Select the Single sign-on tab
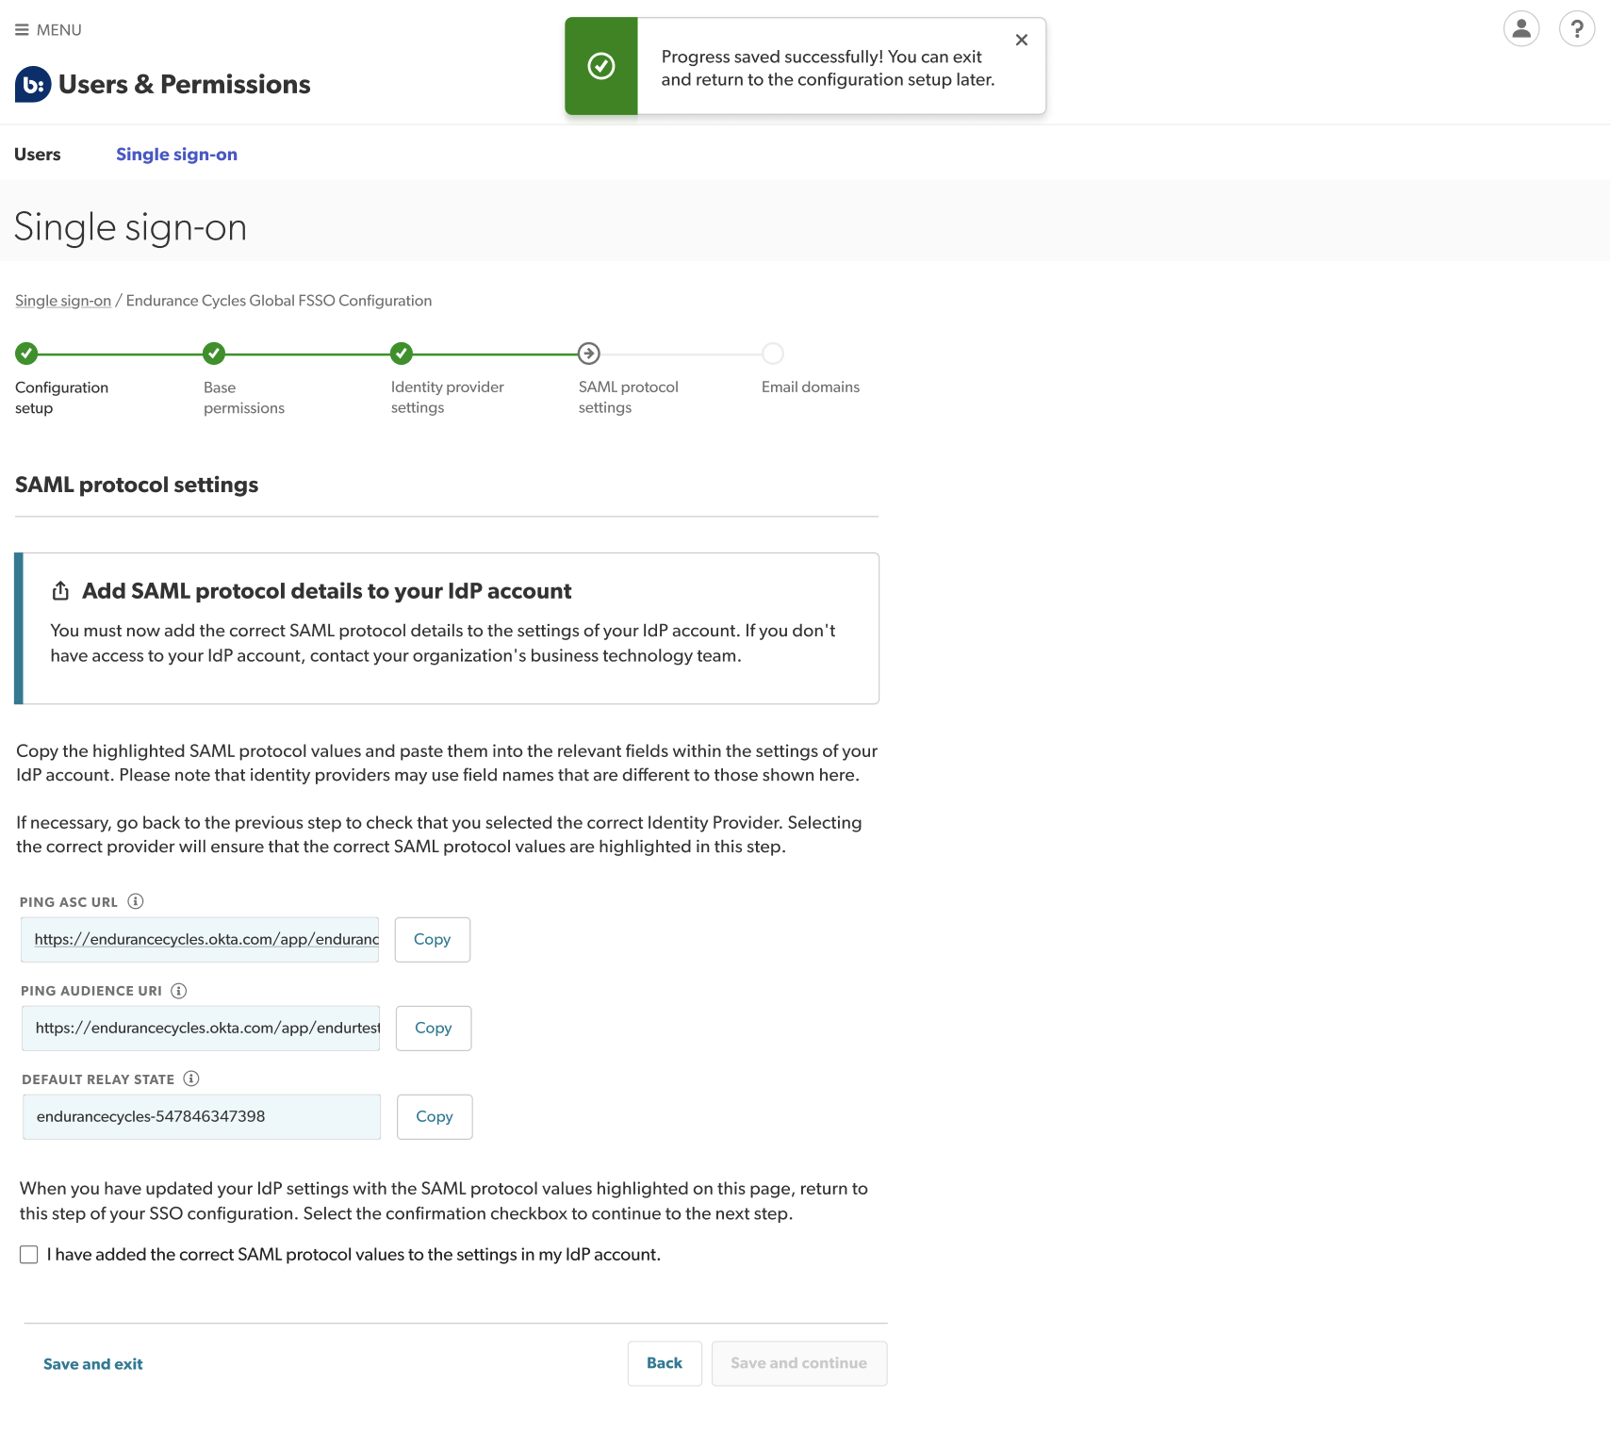1610x1433 pixels. coord(176,155)
